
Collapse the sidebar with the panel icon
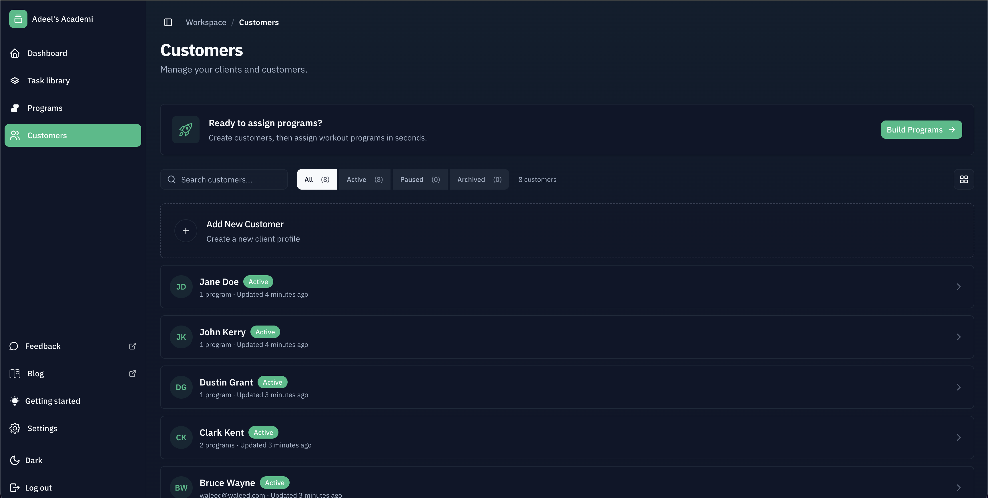point(168,22)
